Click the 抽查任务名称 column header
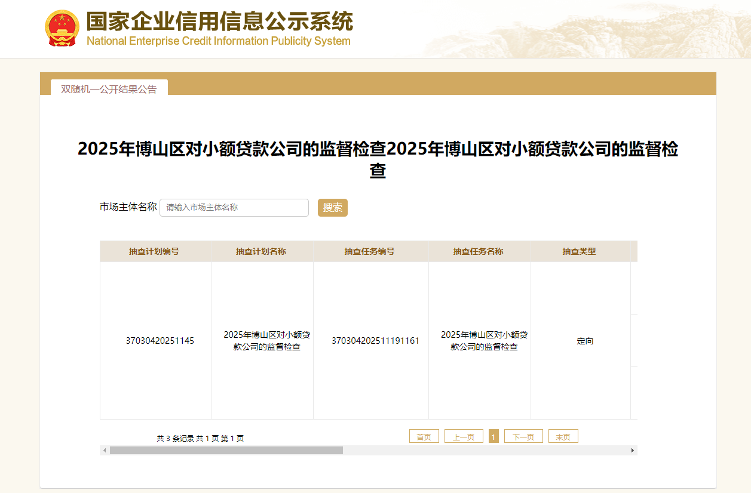Viewport: 751px width, 493px height. point(479,251)
